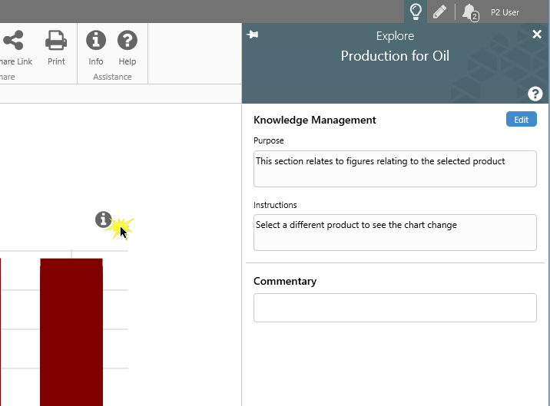Click the info icon above the chart
Image resolution: width=550 pixels, height=406 pixels.
tap(103, 220)
